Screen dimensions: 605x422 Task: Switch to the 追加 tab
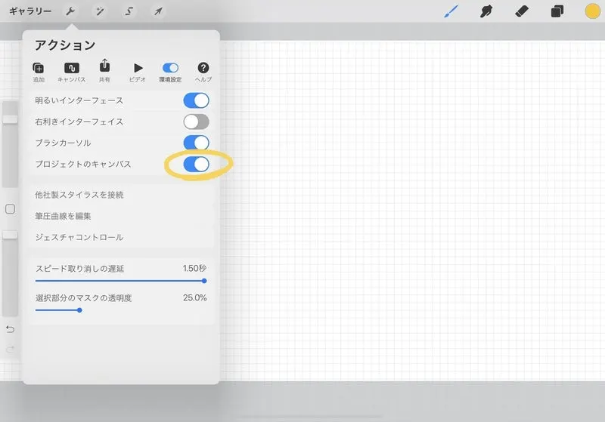click(x=39, y=72)
